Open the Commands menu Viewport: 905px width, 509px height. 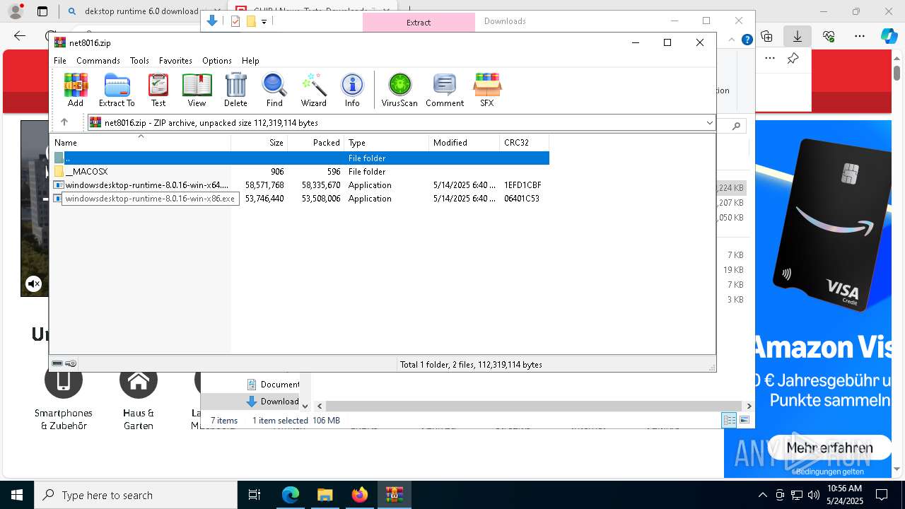(98, 61)
